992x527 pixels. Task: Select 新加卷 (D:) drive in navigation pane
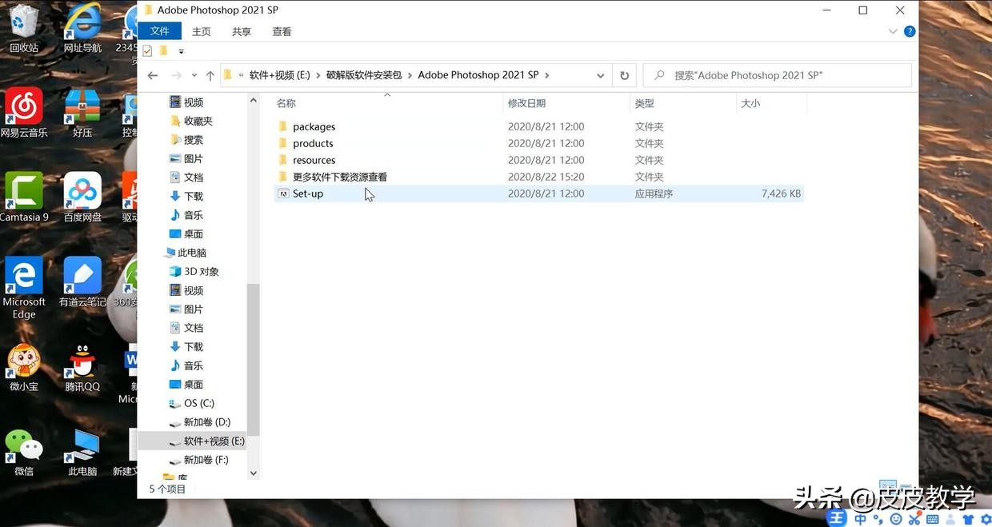[x=206, y=422]
